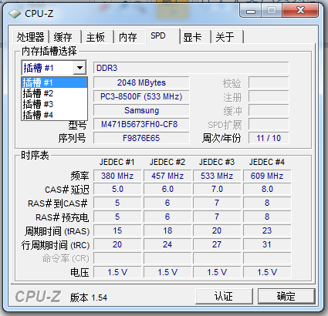Viewport: 328px width, 316px height.
Task: Click the CAS# latency value 5.0
Action: point(117,189)
